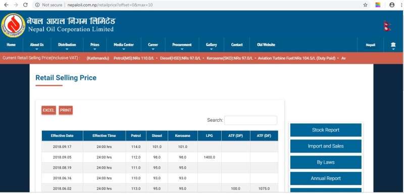The width and height of the screenshot is (404, 194).
Task: Expand the Career menu
Action: pyautogui.click(x=153, y=44)
